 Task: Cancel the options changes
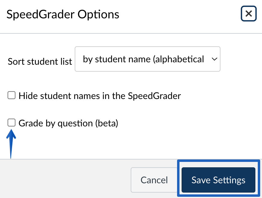pyautogui.click(x=154, y=180)
